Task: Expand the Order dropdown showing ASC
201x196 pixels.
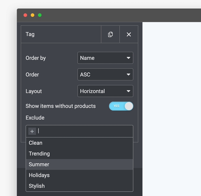Action: tap(105, 75)
